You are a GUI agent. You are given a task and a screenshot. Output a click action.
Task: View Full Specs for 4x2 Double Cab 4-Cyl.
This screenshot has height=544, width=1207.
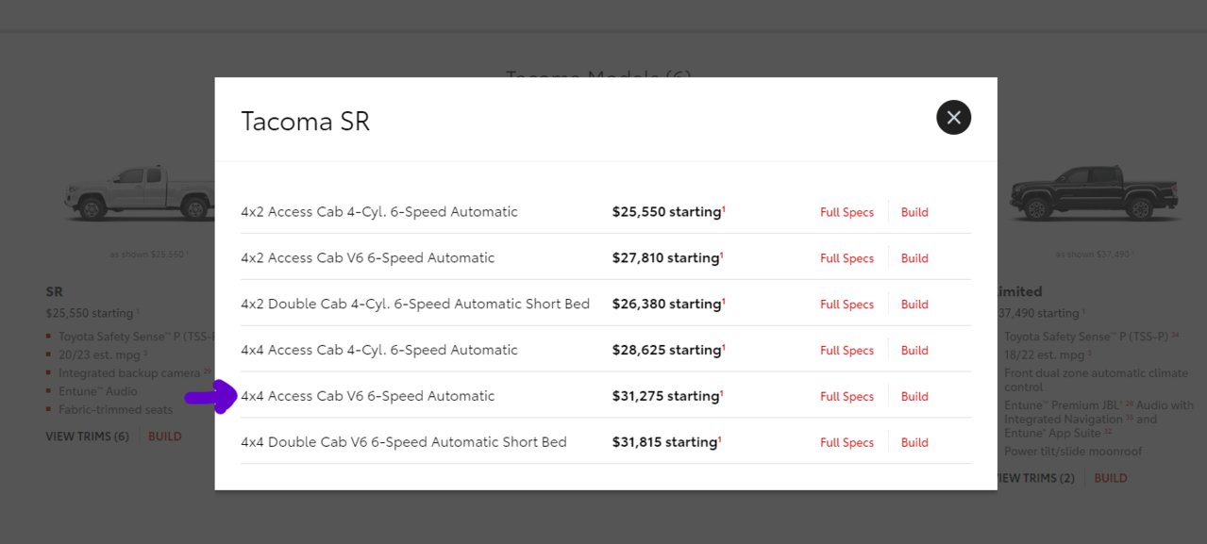(847, 305)
